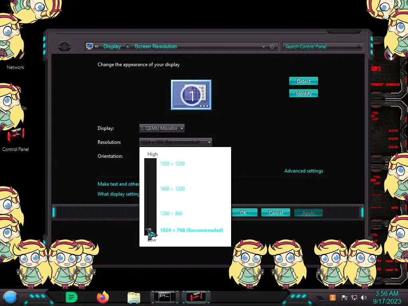Launch the green notes taskbar app
The height and width of the screenshot is (306, 408).
71,297
